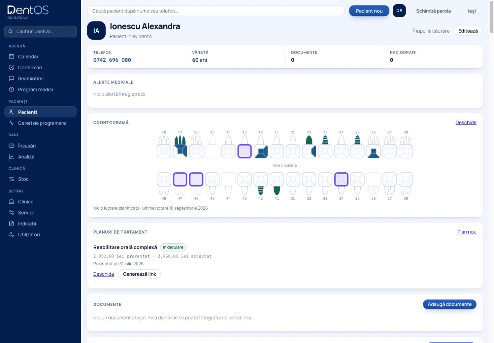The image size is (494, 343).
Task: Click the DA user avatar
Action: tap(399, 11)
